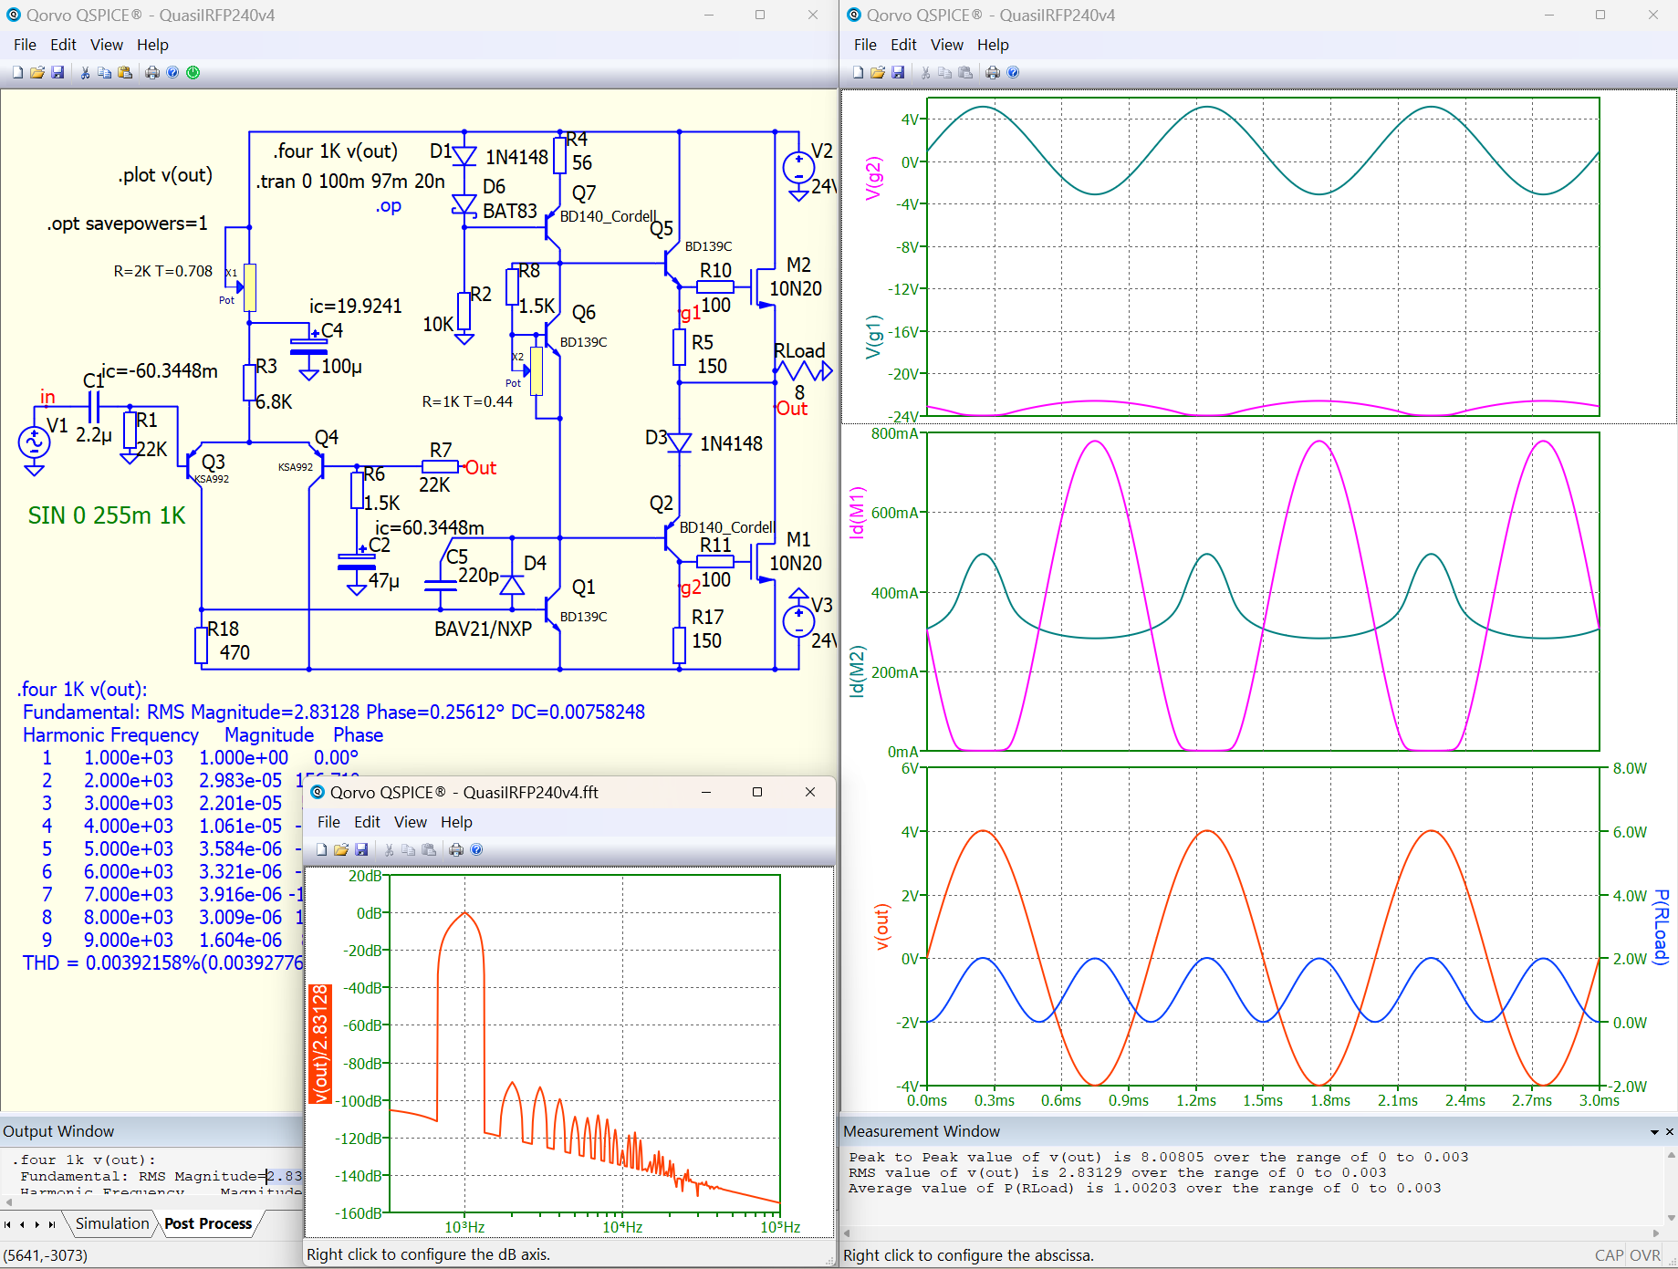Click Help icon in waveform window
The height and width of the screenshot is (1269, 1678).
1013,73
